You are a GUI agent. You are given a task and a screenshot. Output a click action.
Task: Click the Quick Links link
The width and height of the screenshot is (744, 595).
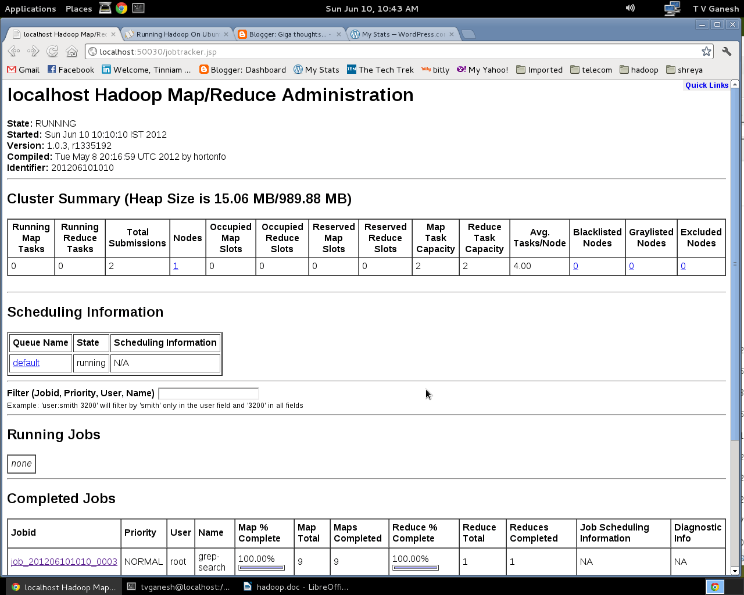(707, 85)
